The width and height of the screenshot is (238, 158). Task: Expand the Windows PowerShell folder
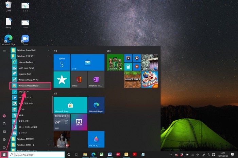pos(30,50)
